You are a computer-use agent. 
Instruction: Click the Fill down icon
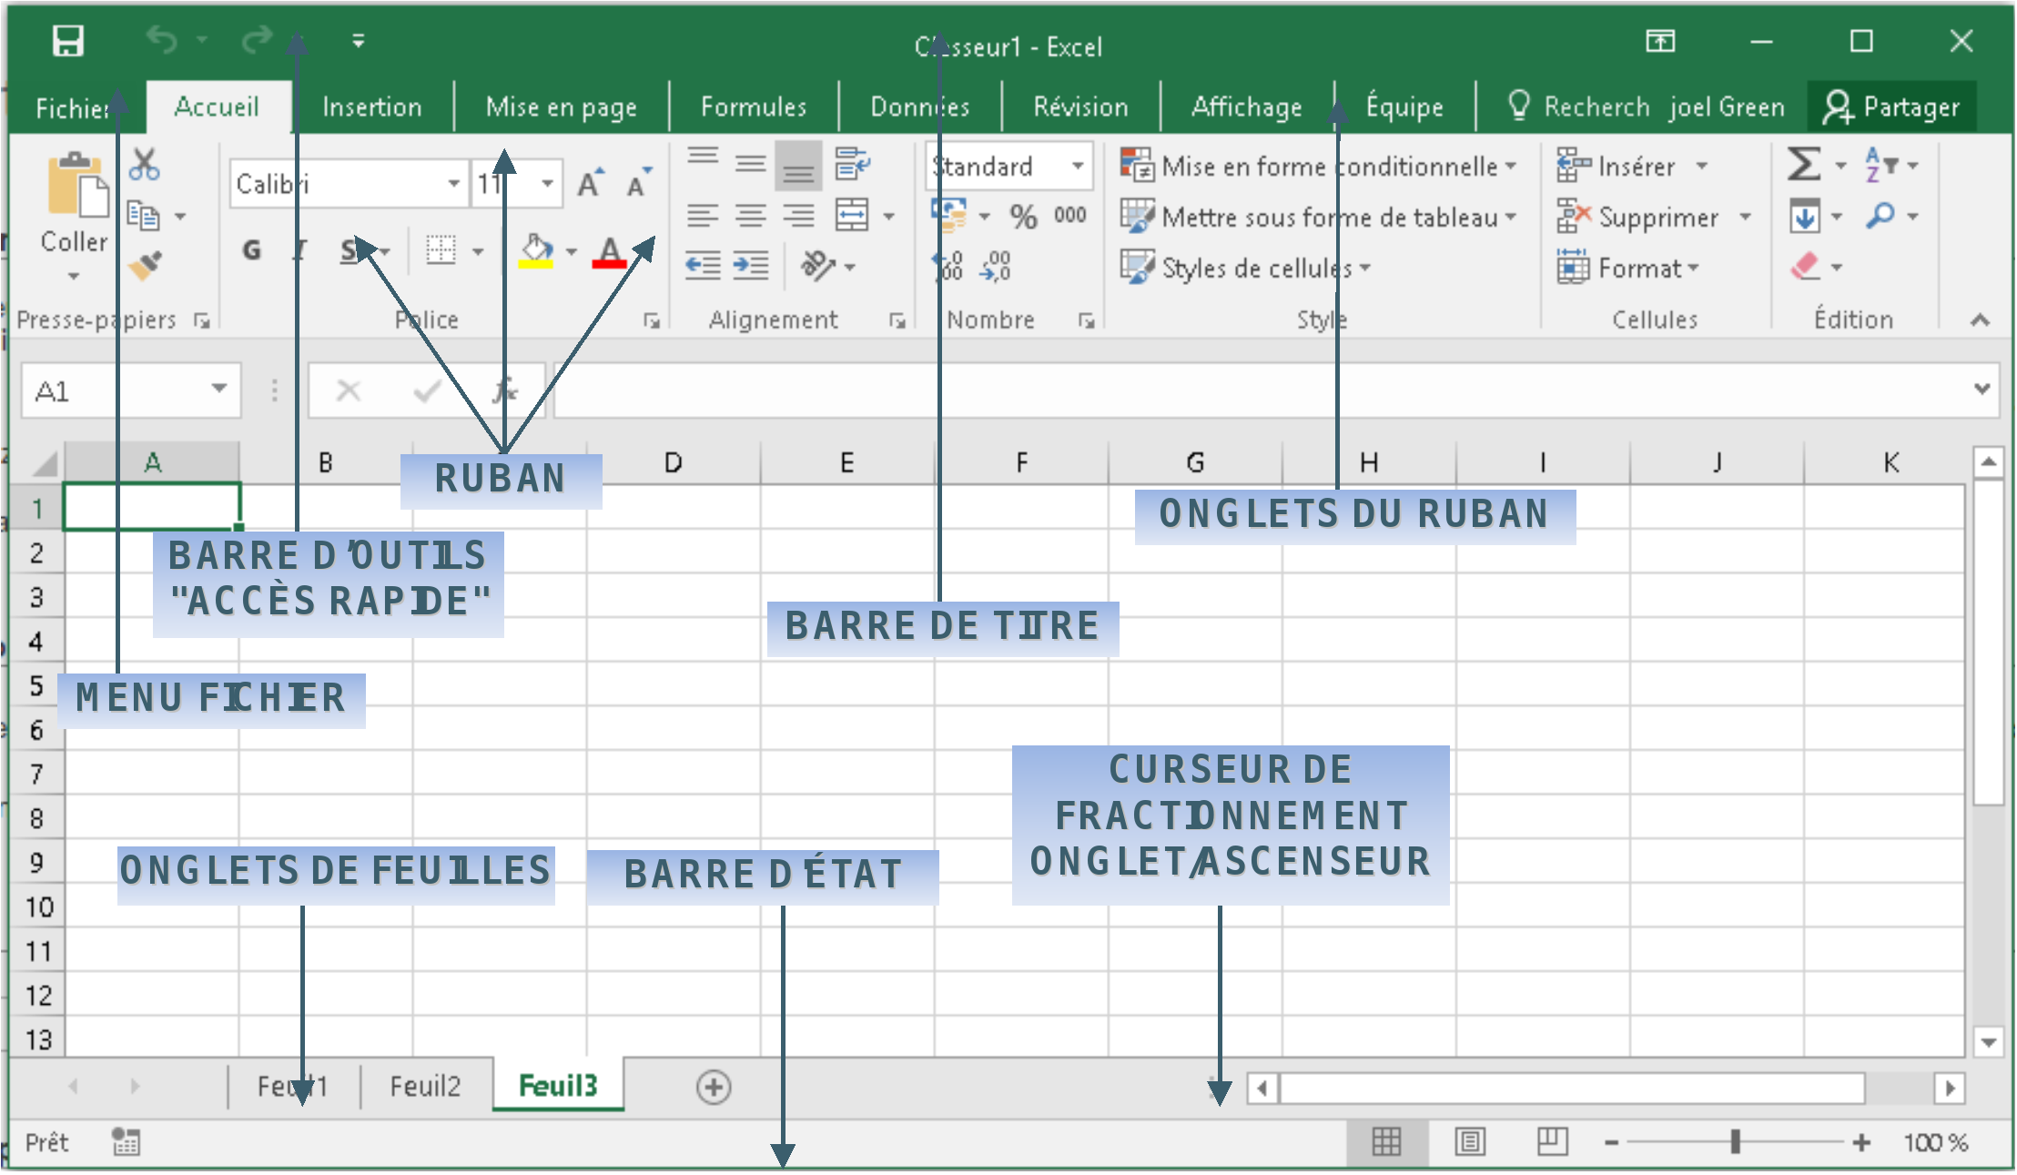click(x=1805, y=217)
